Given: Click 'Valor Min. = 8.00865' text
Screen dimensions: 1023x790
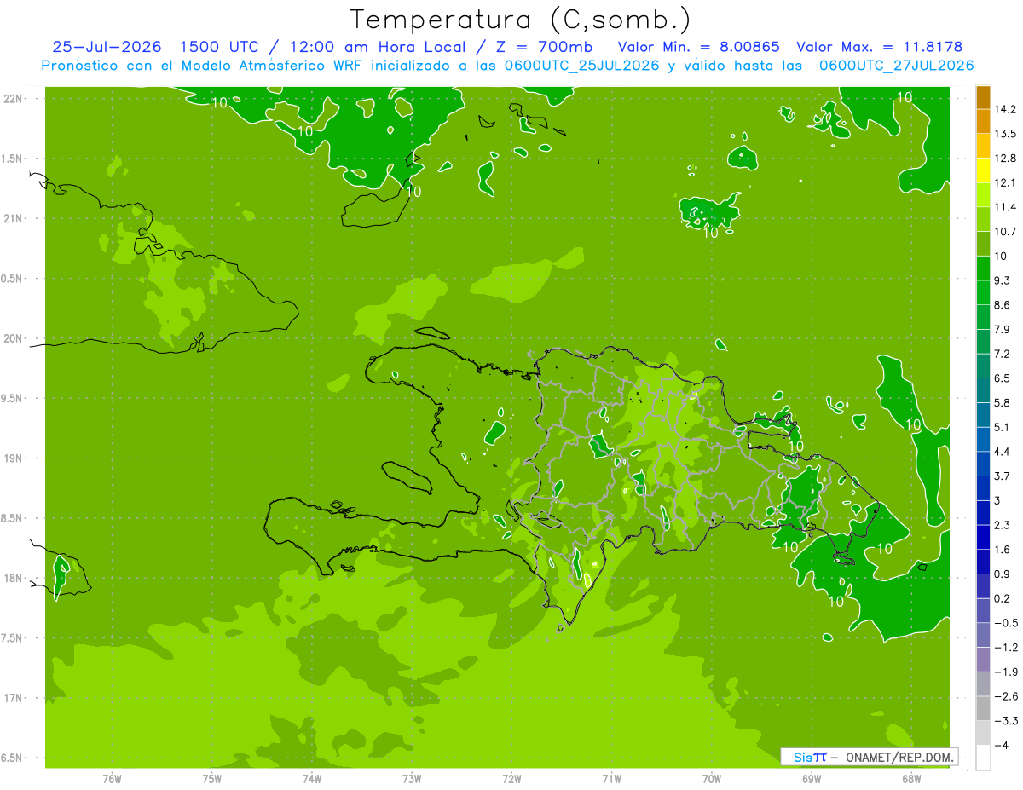Looking at the screenshot, I should [x=698, y=47].
